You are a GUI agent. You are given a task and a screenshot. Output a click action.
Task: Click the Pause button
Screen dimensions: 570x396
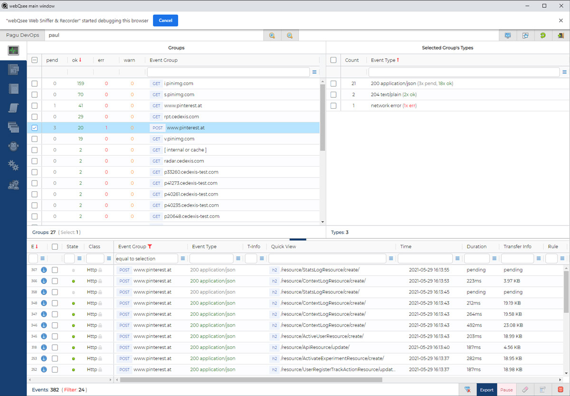506,390
